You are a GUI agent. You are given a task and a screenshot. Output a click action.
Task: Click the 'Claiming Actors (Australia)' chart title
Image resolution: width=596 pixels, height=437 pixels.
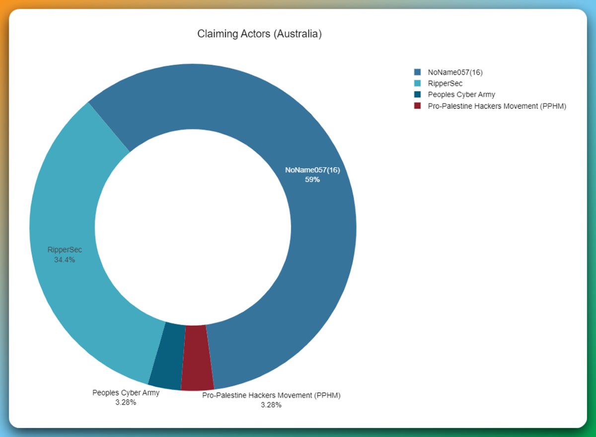259,34
